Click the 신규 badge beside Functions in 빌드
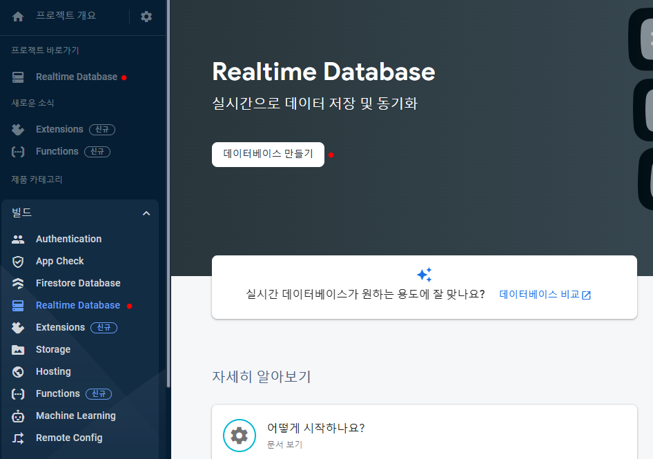 click(99, 393)
